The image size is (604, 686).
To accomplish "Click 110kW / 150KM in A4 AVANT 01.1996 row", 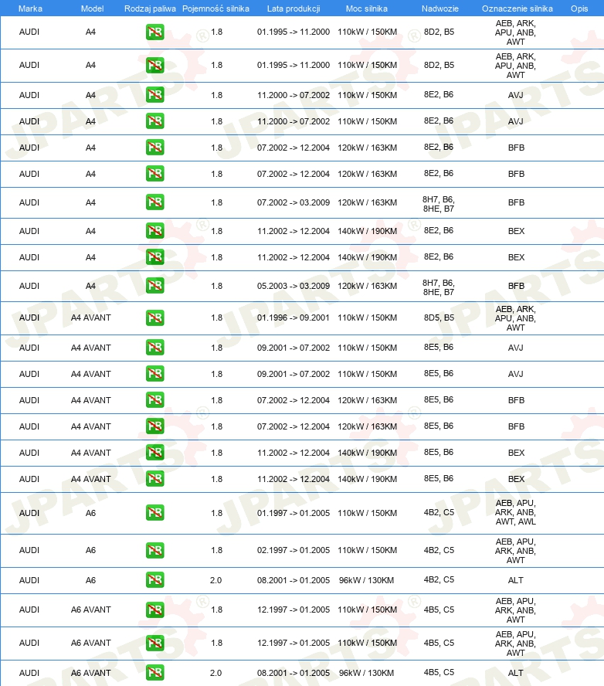I will [x=368, y=318].
